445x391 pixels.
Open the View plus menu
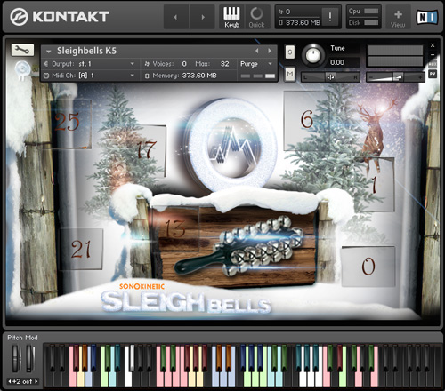click(x=398, y=17)
